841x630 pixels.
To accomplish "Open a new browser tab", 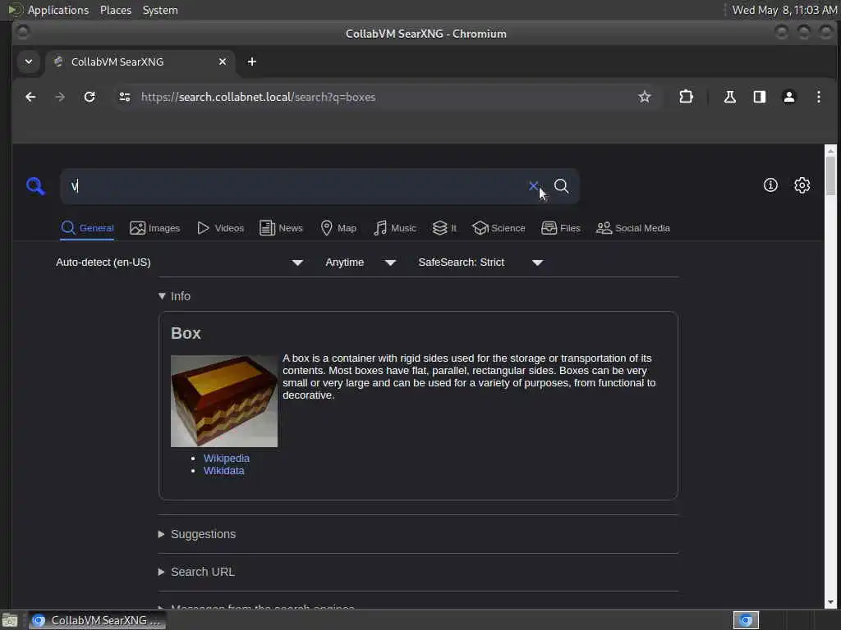I will [x=251, y=62].
